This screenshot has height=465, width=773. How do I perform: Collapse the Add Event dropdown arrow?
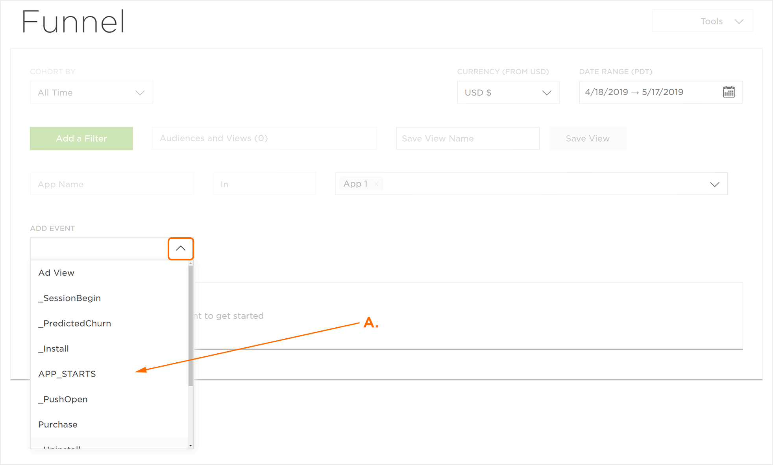click(181, 249)
